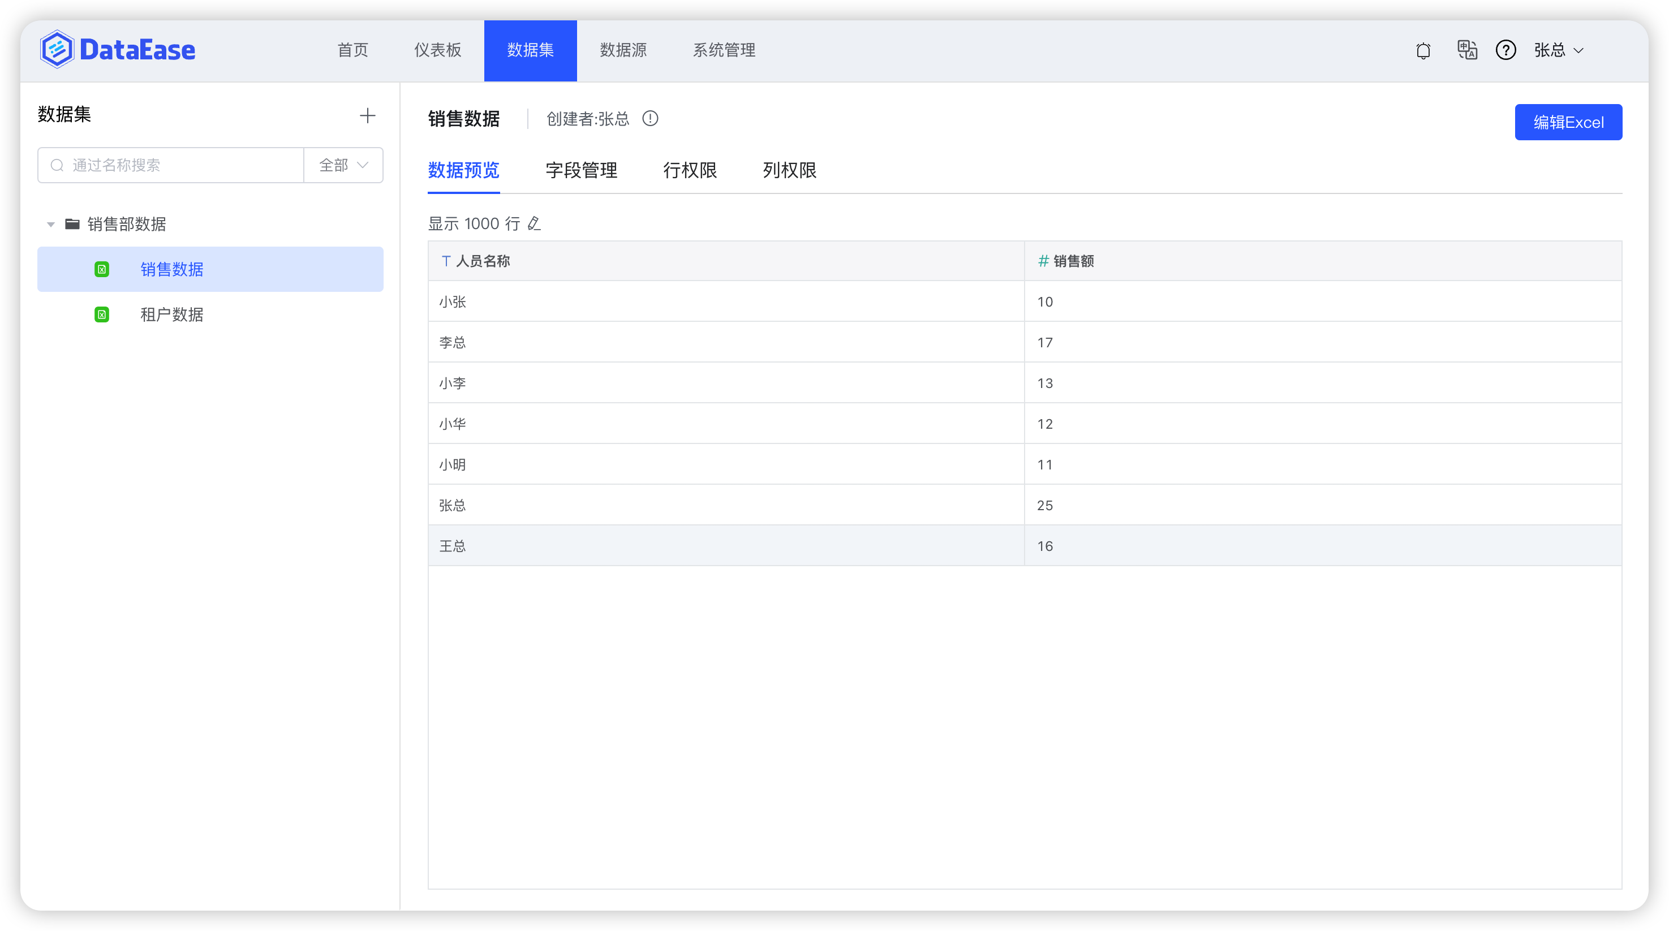This screenshot has width=1669, height=931.
Task: Click the info icon next to creator
Action: coord(650,119)
